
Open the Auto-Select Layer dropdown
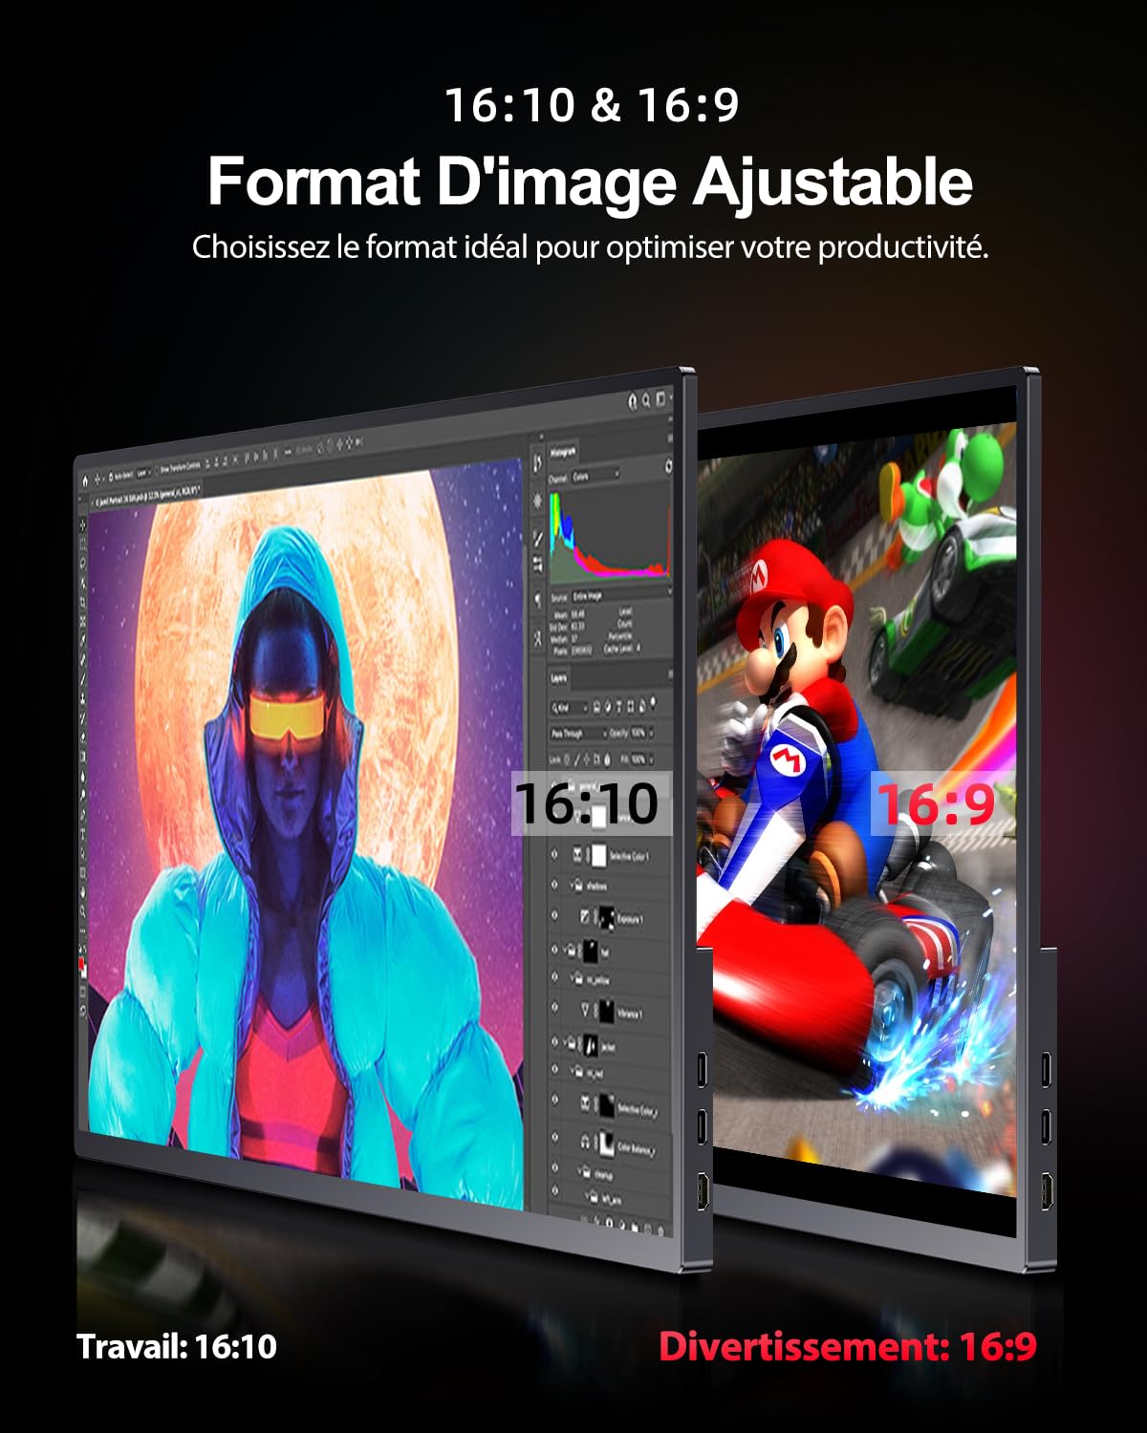144,473
